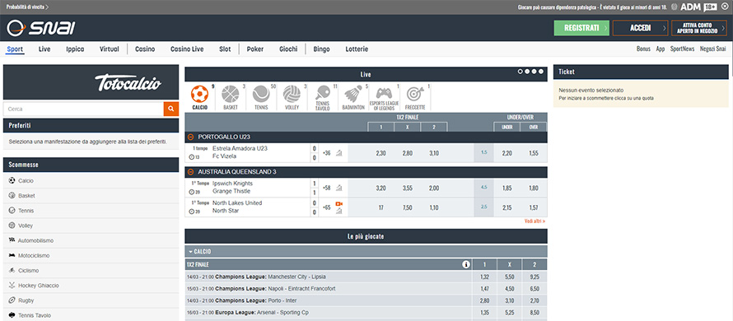Viewport: 733px width, 321px height.
Task: Open Probabilità di vincita link
Action: 27,7
